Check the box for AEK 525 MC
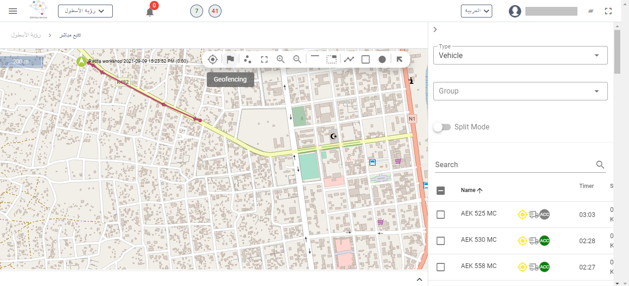Viewport: 629px width, 286px height. tap(441, 215)
